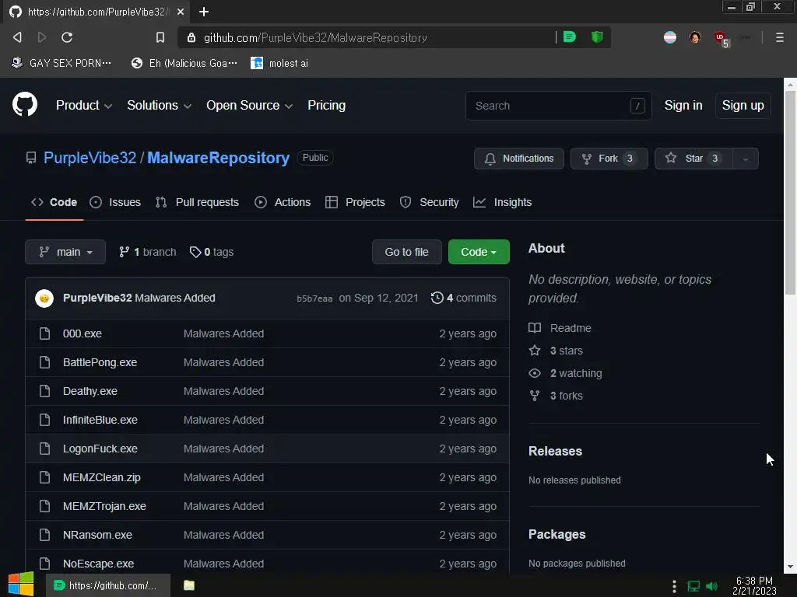
Task: Select the Code tab
Action: coord(54,202)
